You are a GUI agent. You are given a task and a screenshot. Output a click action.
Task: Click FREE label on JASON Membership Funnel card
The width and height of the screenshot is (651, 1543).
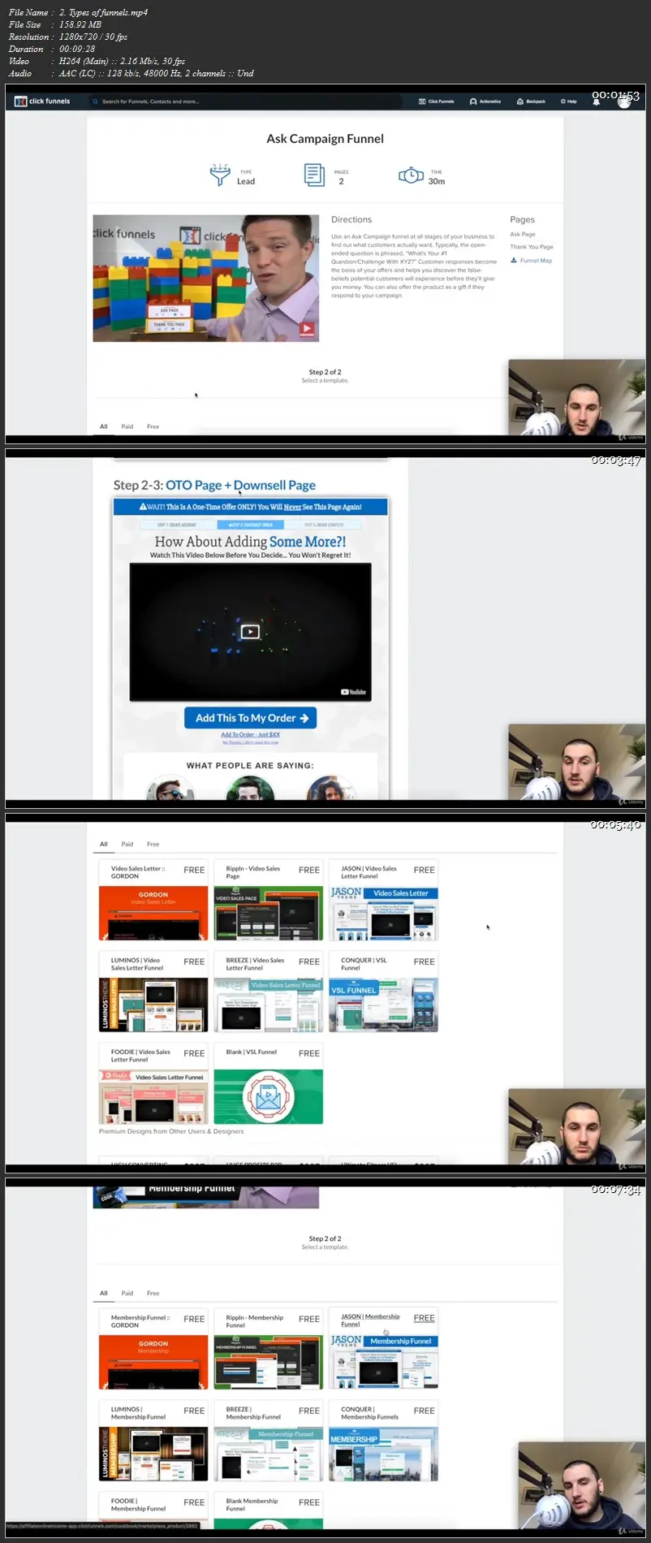[x=424, y=1318]
